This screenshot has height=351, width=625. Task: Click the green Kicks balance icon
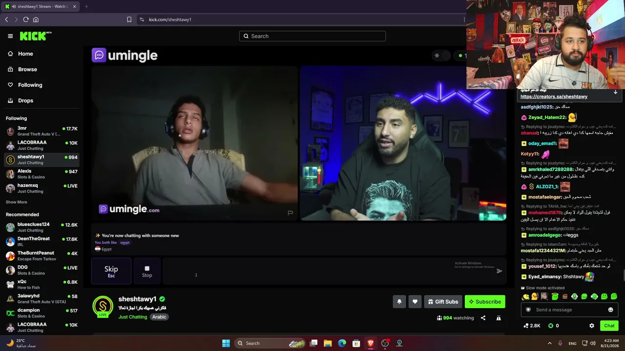551,326
